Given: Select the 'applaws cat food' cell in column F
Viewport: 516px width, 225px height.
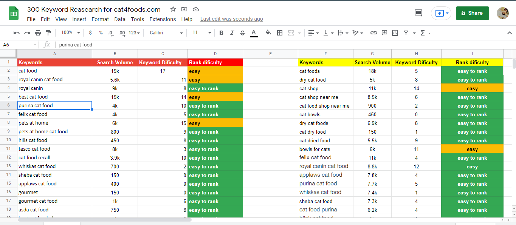Looking at the screenshot, I should click(325, 175).
